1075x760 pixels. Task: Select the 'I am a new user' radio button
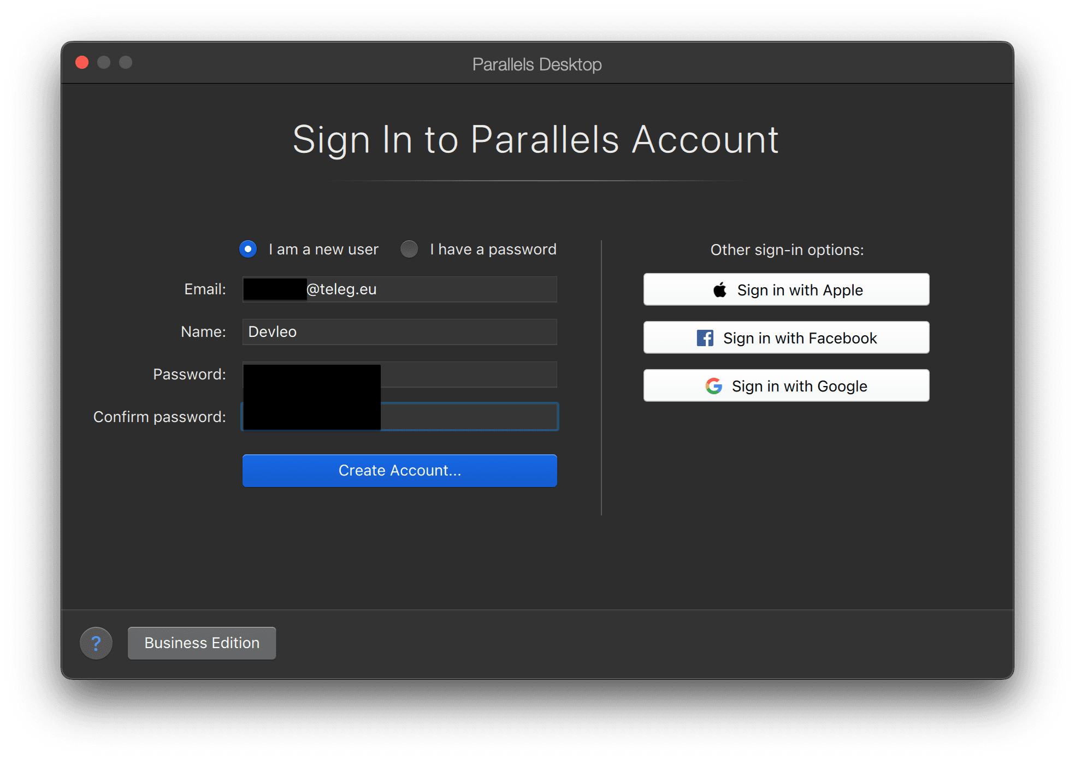tap(248, 249)
